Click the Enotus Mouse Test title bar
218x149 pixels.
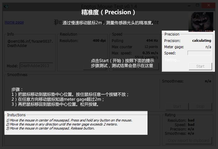(x=109, y=6)
